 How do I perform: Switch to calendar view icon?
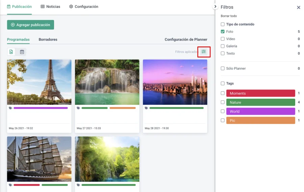click(22, 52)
